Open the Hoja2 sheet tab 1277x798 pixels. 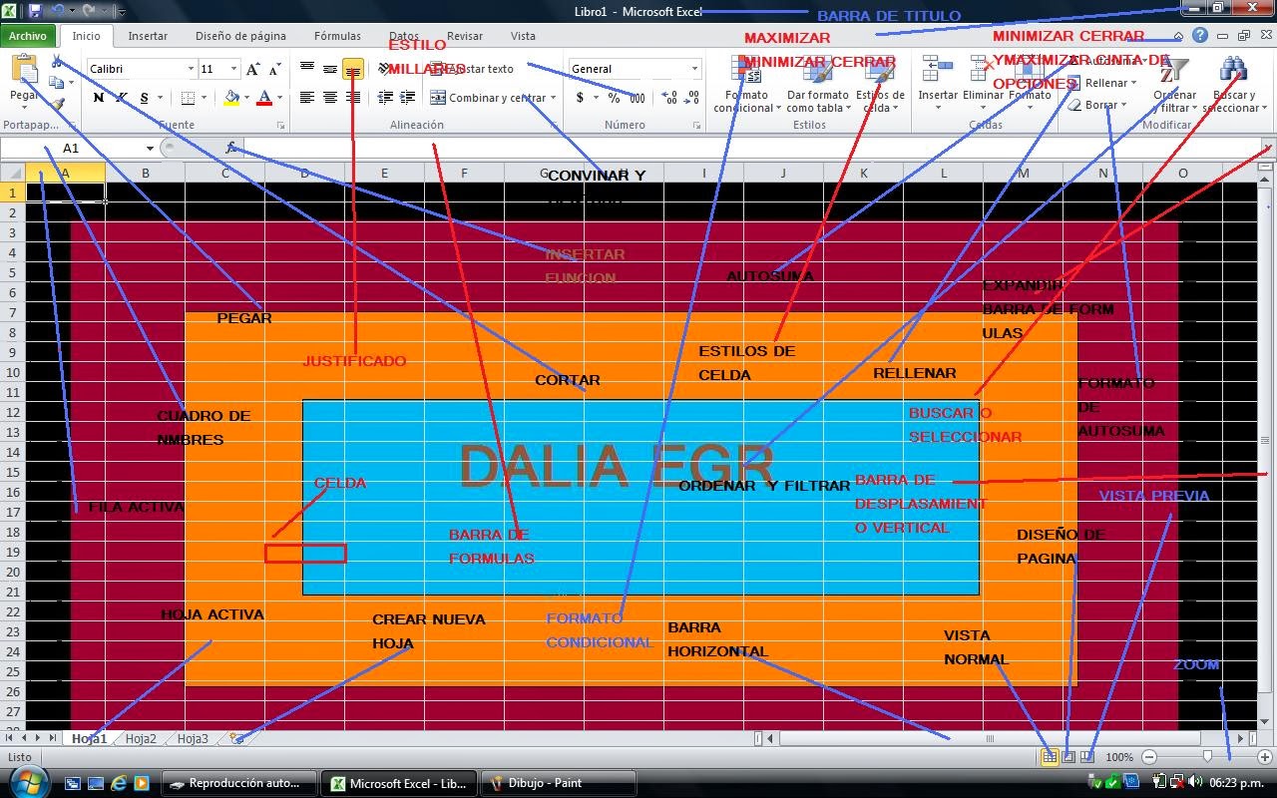coord(141,738)
